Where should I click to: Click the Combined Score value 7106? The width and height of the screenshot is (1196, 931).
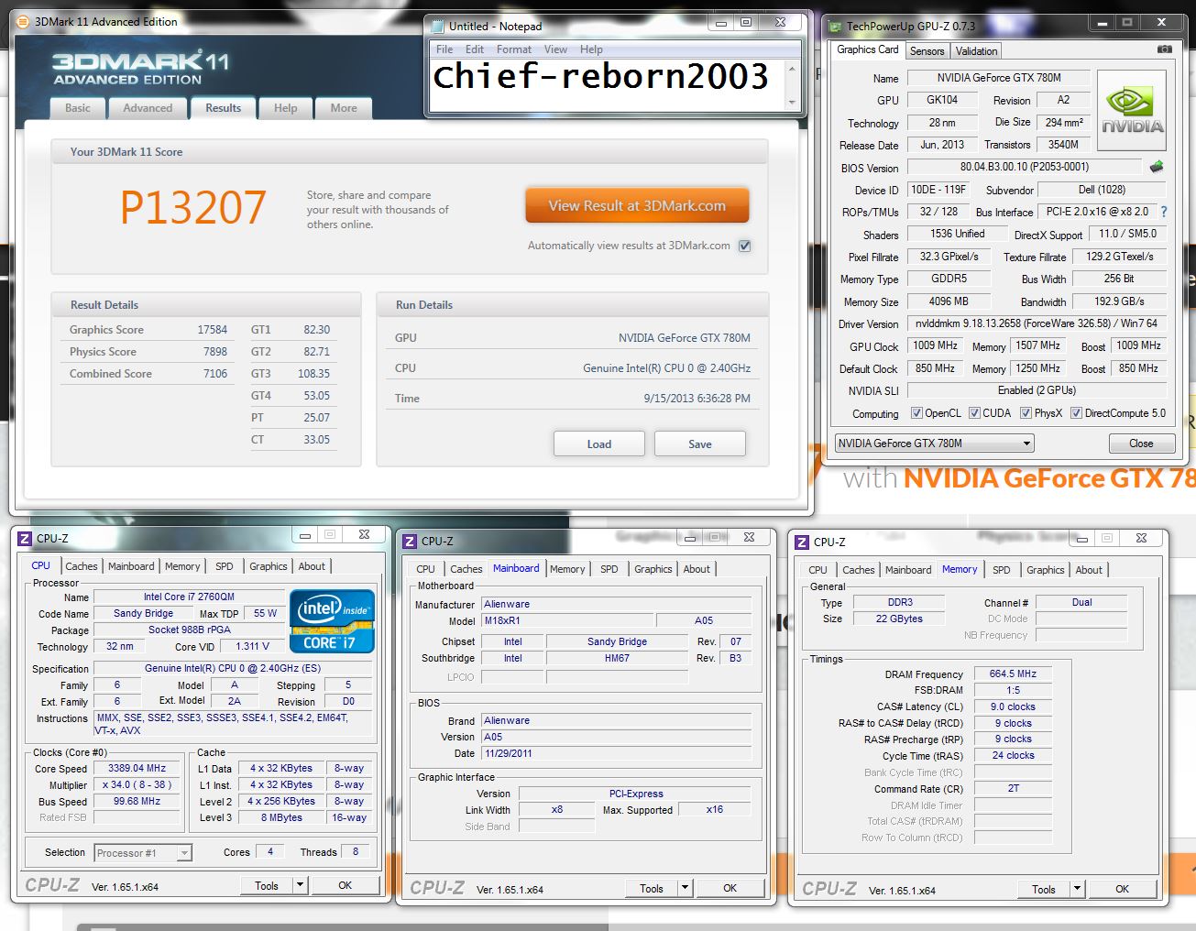(x=215, y=374)
